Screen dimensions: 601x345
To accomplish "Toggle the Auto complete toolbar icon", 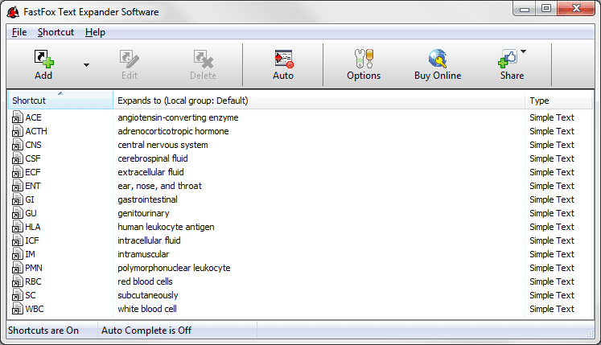I will point(283,59).
